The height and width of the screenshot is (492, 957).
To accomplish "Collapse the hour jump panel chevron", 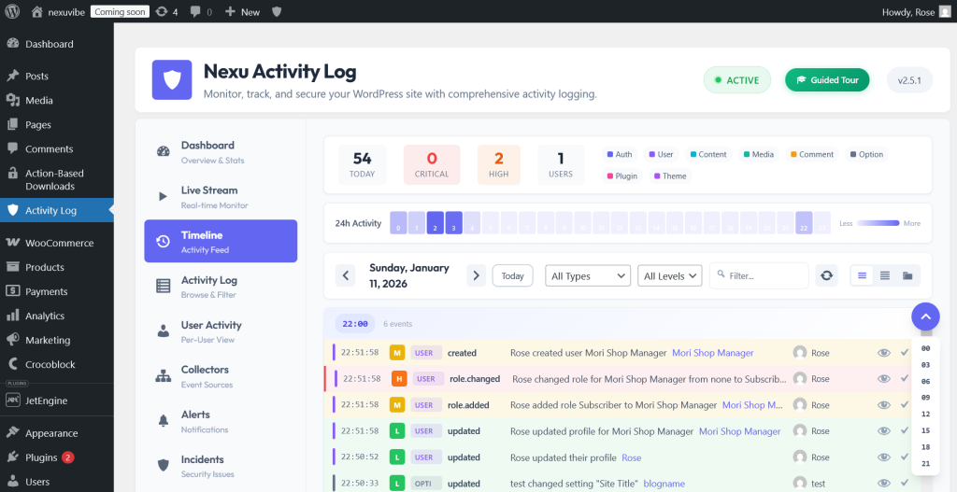I will click(926, 316).
